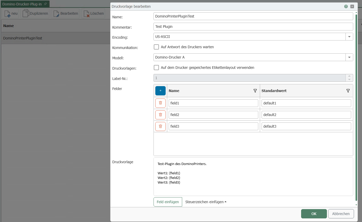Viewport: 362px width, 222px height.
Task: Confirm the dialog with OK
Action: pos(314,214)
